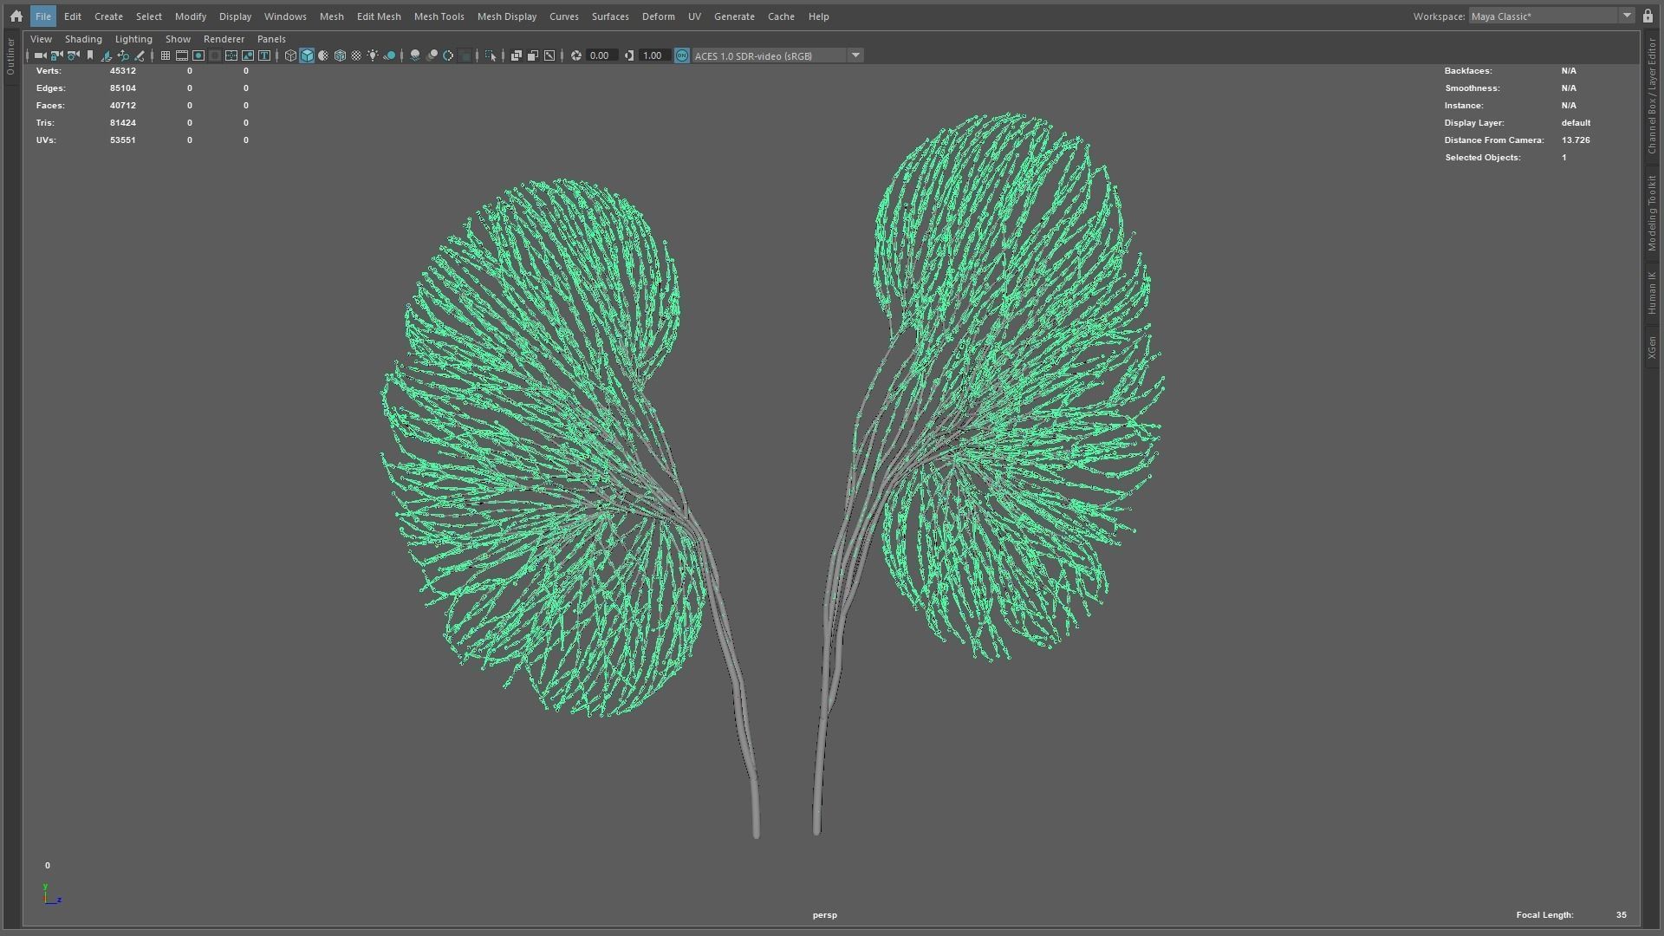1664x936 pixels.
Task: Click X-Ray Active Components icon
Action: (x=533, y=55)
